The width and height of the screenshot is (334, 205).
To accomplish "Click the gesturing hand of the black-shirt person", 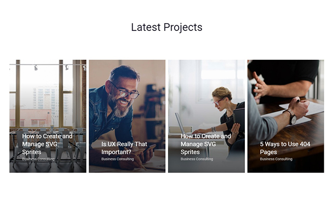I will coord(260,86).
